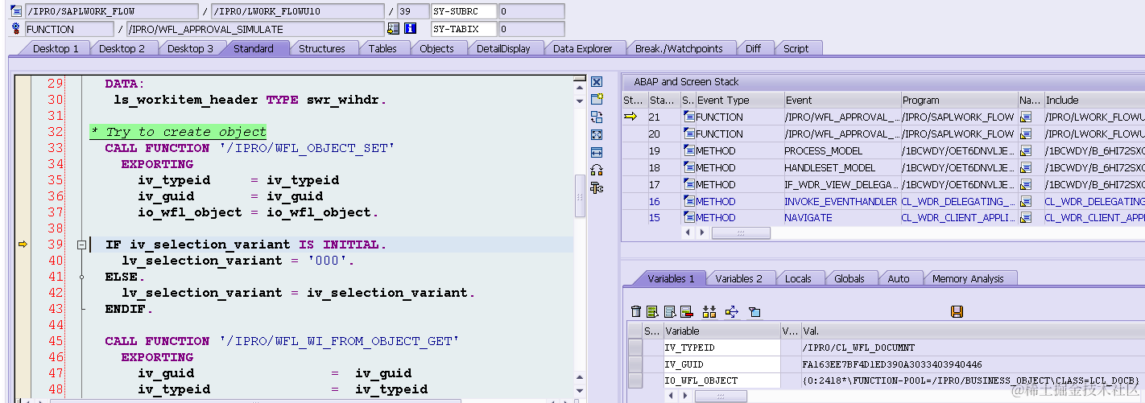Switch to the Desktop 2 tab
The width and height of the screenshot is (1145, 403).
122,48
